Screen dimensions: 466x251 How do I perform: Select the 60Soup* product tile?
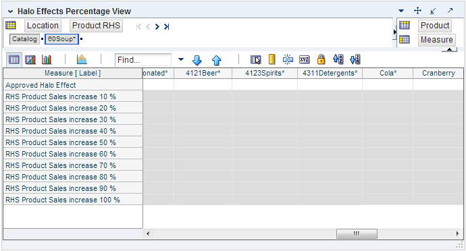tap(62, 39)
